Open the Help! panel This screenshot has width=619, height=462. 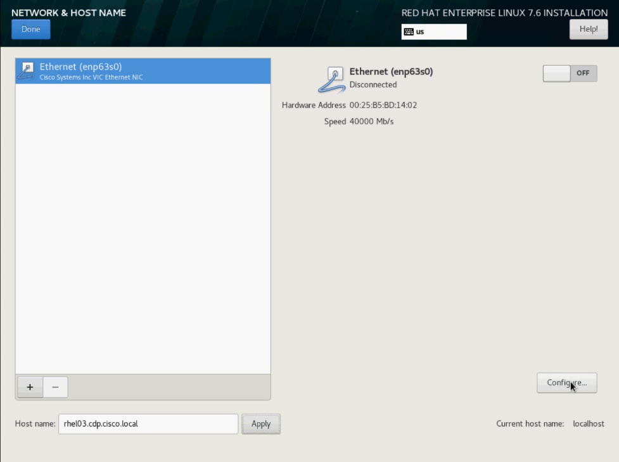coord(588,29)
